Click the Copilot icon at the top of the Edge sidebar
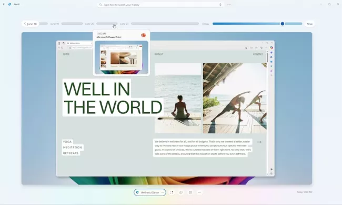This screenshot has width=342, height=205. pos(271,48)
